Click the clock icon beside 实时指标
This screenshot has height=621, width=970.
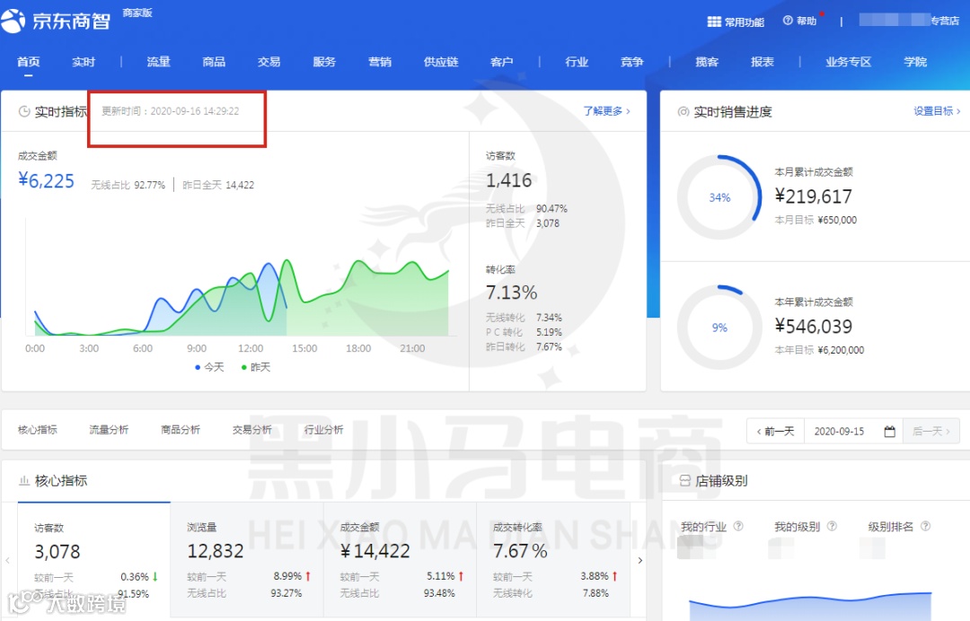(x=24, y=111)
